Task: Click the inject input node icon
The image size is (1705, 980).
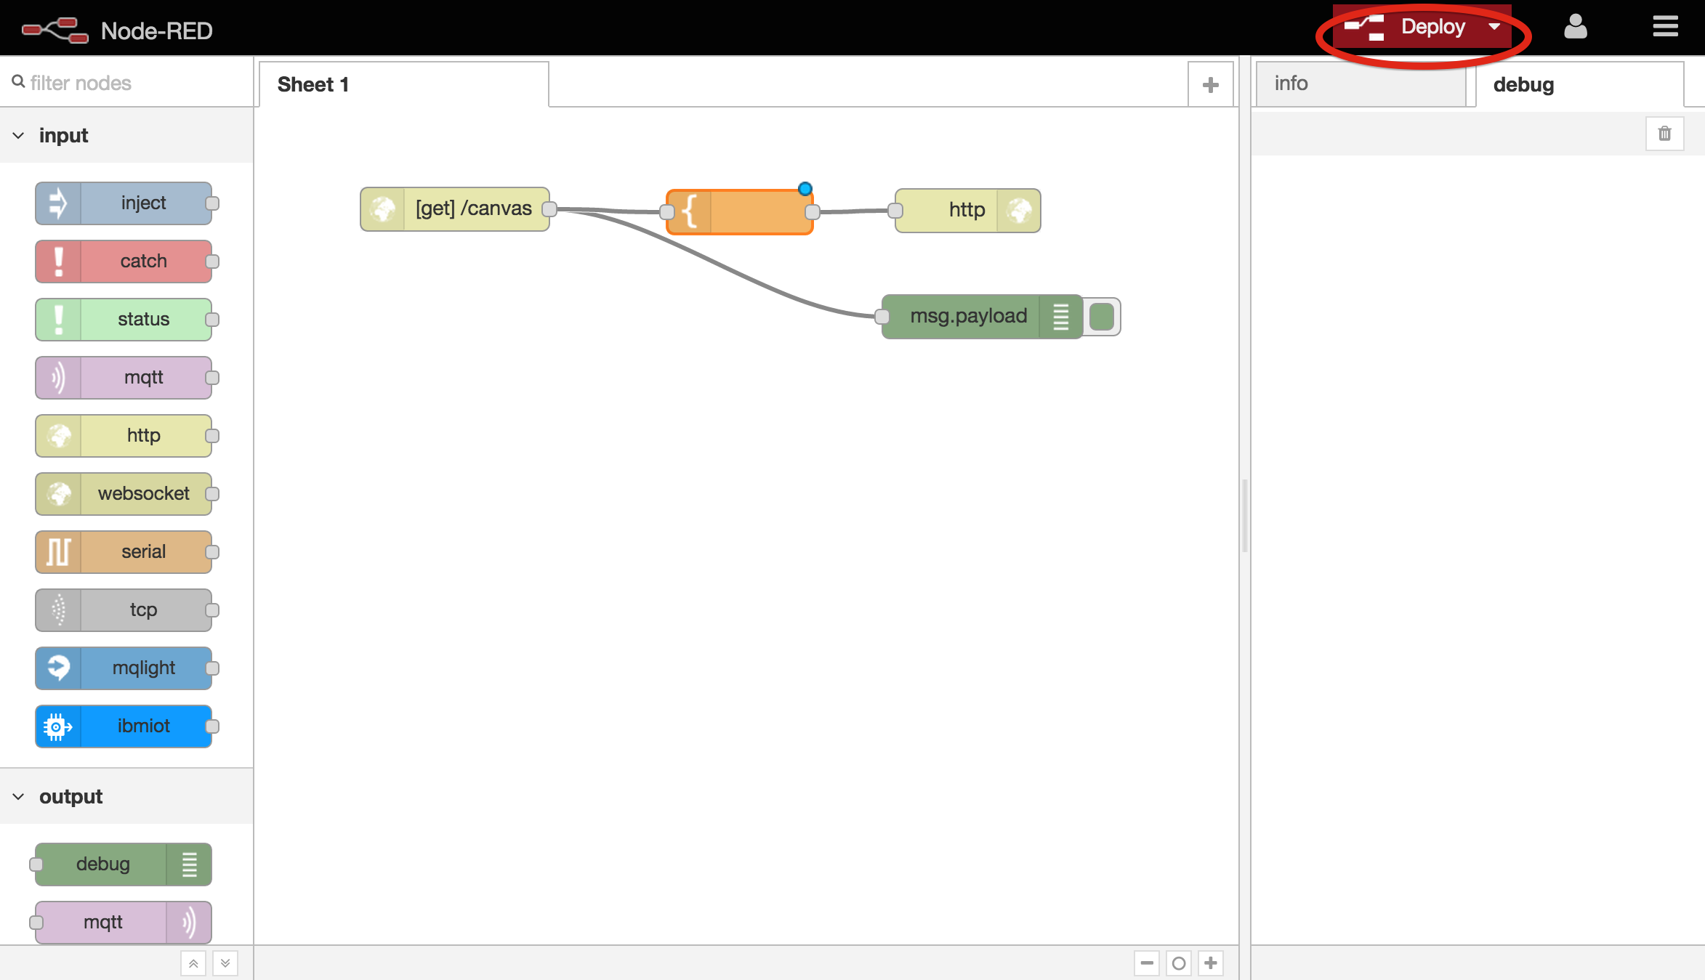Action: click(x=59, y=203)
